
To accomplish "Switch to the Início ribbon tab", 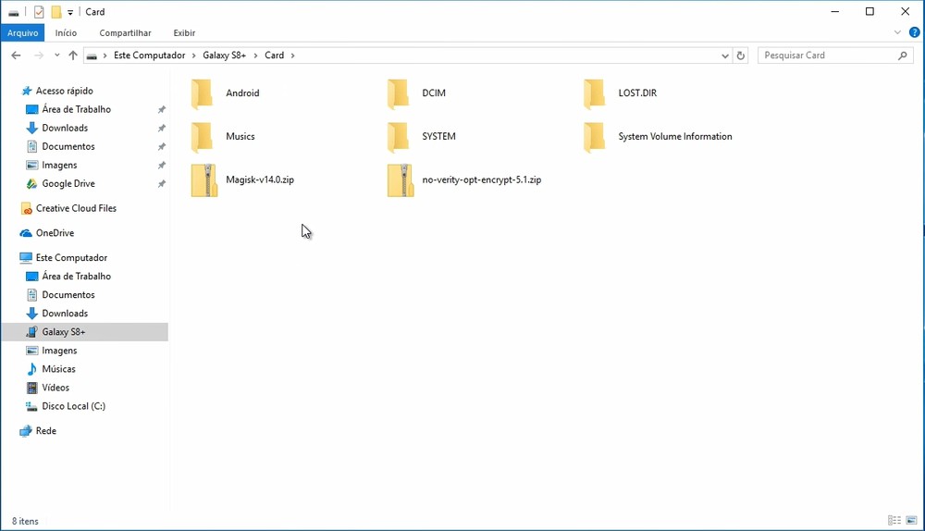I will click(66, 33).
